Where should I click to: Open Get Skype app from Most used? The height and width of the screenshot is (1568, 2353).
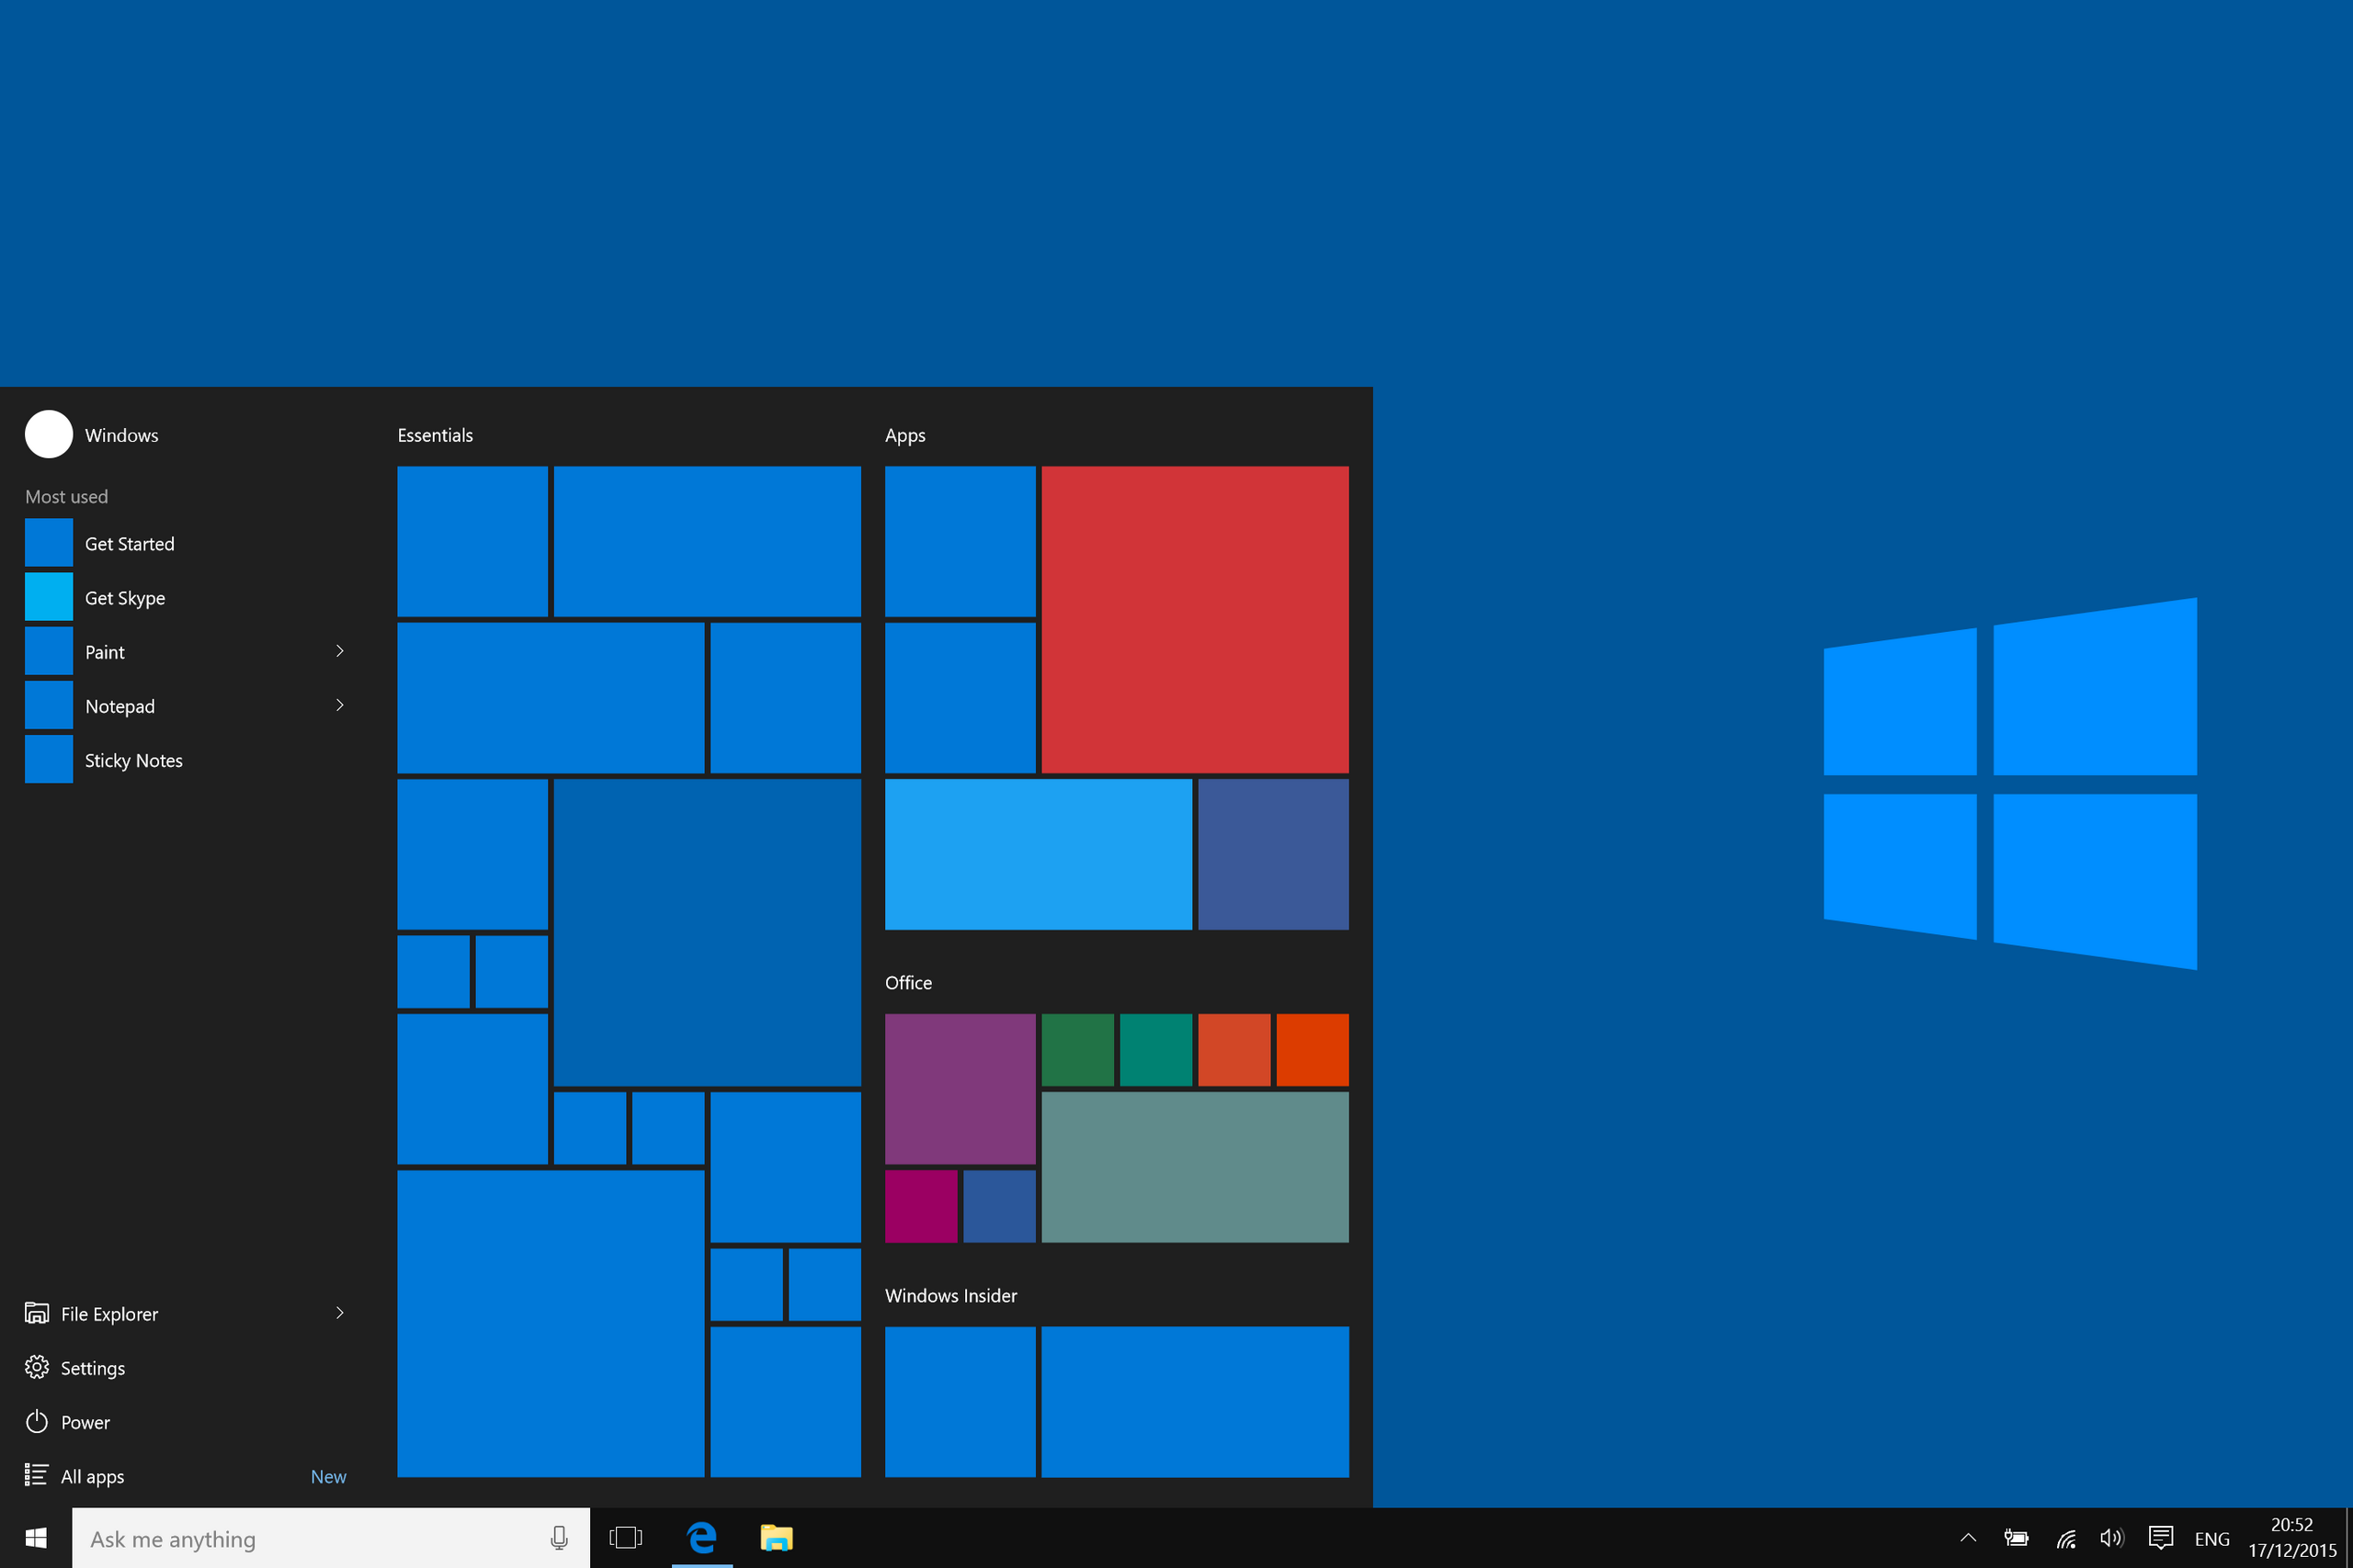(x=124, y=597)
